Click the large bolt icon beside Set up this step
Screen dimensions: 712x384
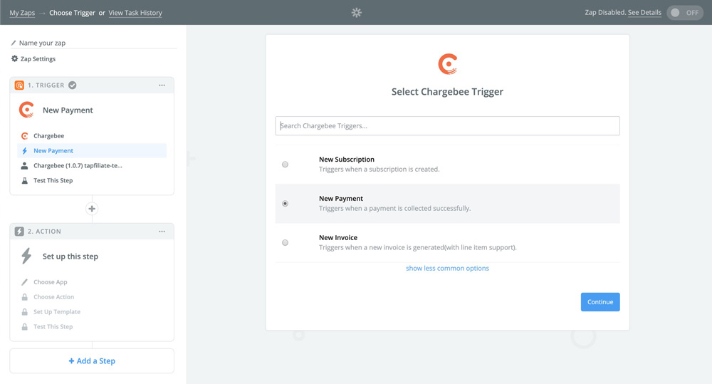26,256
